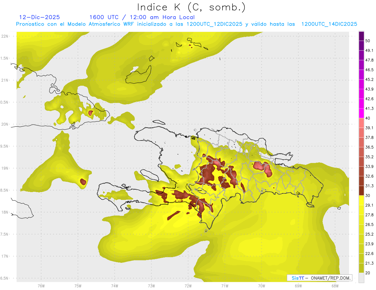Click the color bar value '37.8'
The width and height of the screenshot is (376, 290).
pyautogui.click(x=369, y=138)
